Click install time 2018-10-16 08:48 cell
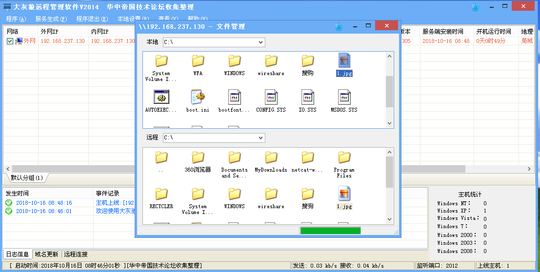This screenshot has height=272, width=540. 446,41
